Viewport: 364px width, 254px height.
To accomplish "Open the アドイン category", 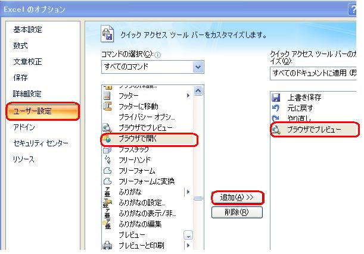I will (24, 127).
